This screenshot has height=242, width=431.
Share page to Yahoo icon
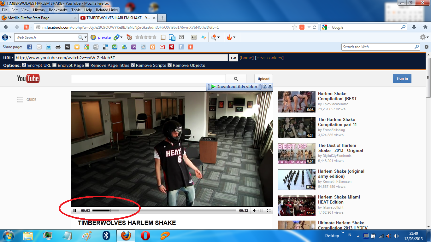134,47
